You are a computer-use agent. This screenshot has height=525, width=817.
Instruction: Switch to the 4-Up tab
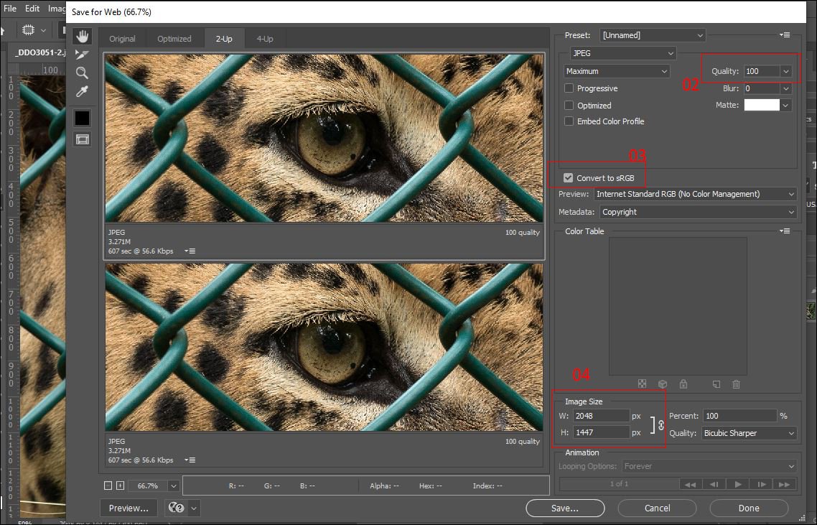point(265,38)
